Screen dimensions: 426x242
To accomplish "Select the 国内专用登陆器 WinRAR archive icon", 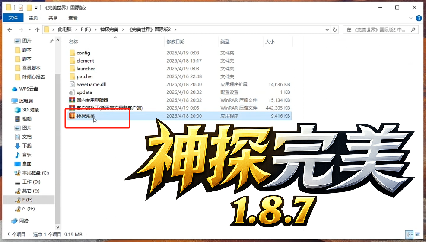I will coord(72,100).
